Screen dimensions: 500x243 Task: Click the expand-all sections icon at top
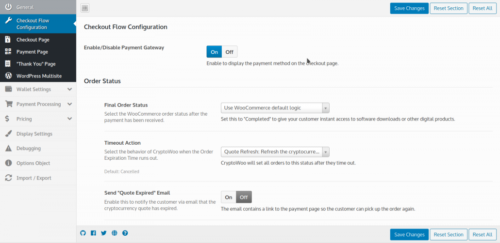point(85,8)
